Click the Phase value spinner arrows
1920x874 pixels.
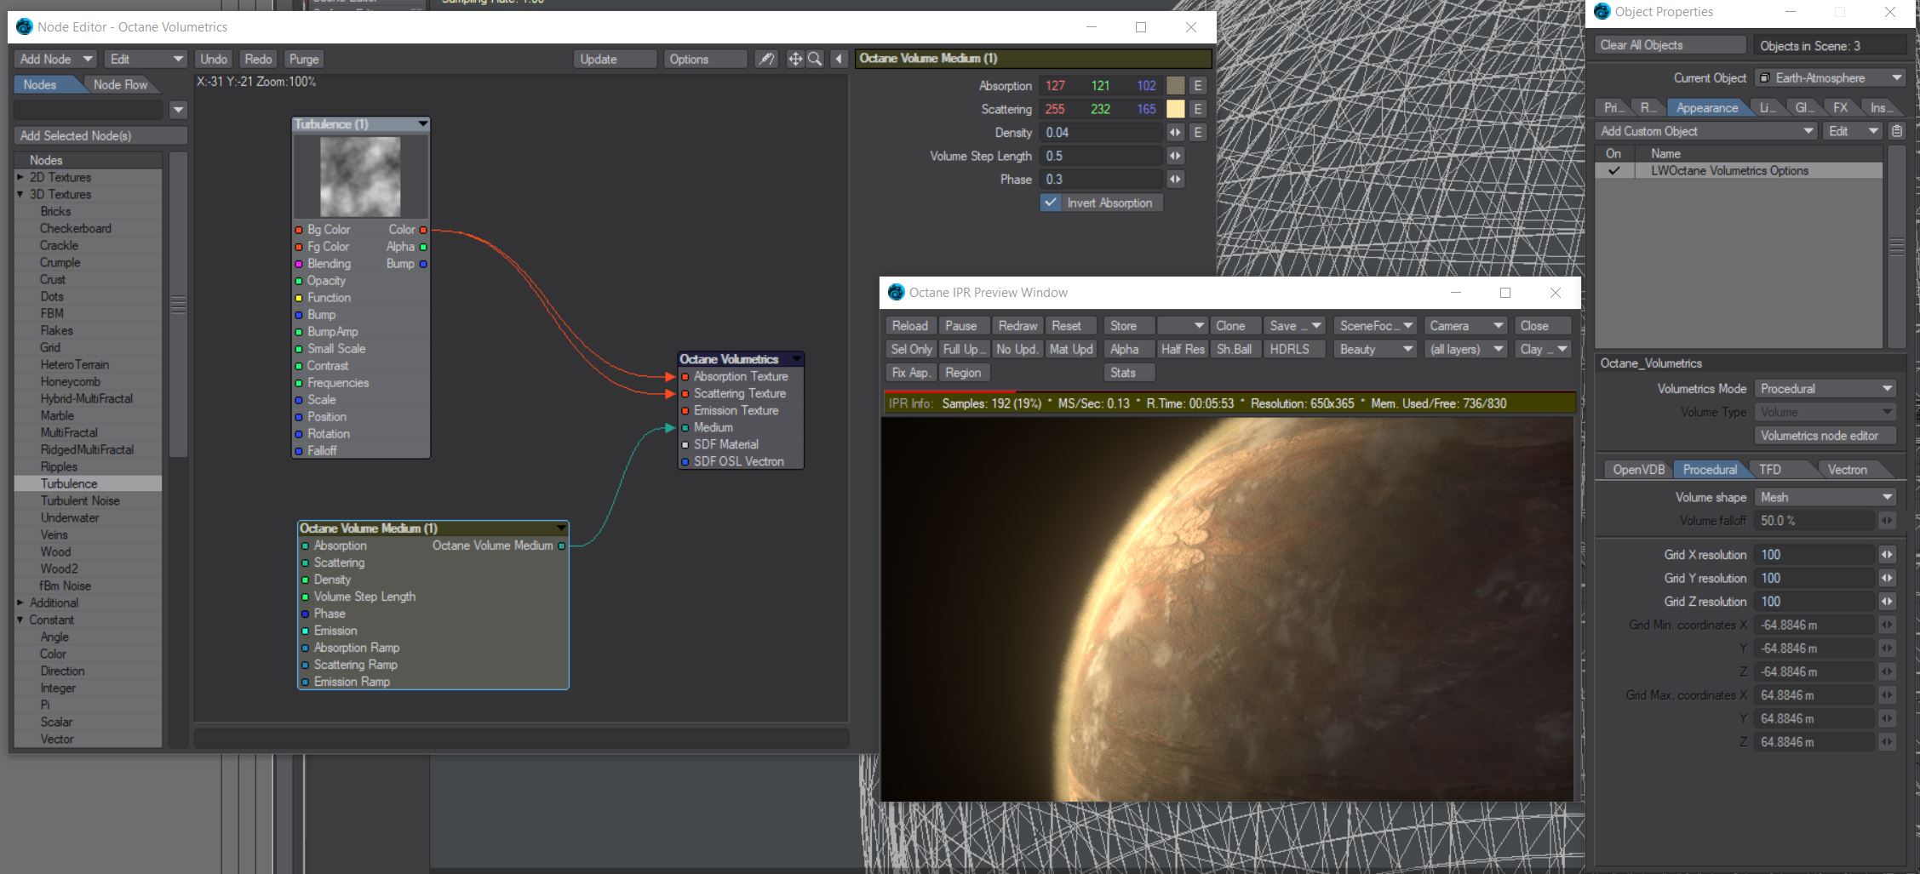coord(1175,180)
